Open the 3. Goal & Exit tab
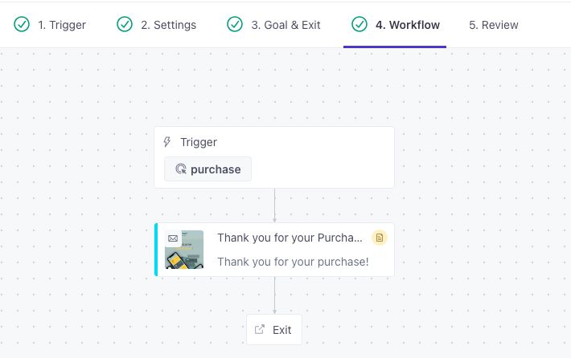Screen dimensions: 571x358 (285, 25)
